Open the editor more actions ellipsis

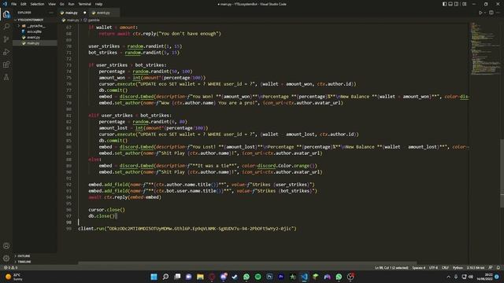click(498, 13)
